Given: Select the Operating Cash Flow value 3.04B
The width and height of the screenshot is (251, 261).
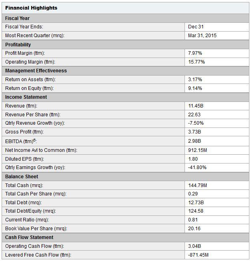Looking at the screenshot, I should pyautogui.click(x=195, y=246).
